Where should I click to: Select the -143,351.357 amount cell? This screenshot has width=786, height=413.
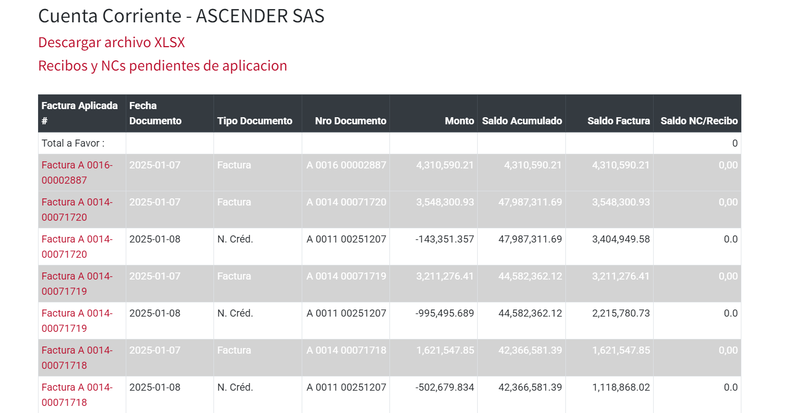pyautogui.click(x=444, y=239)
